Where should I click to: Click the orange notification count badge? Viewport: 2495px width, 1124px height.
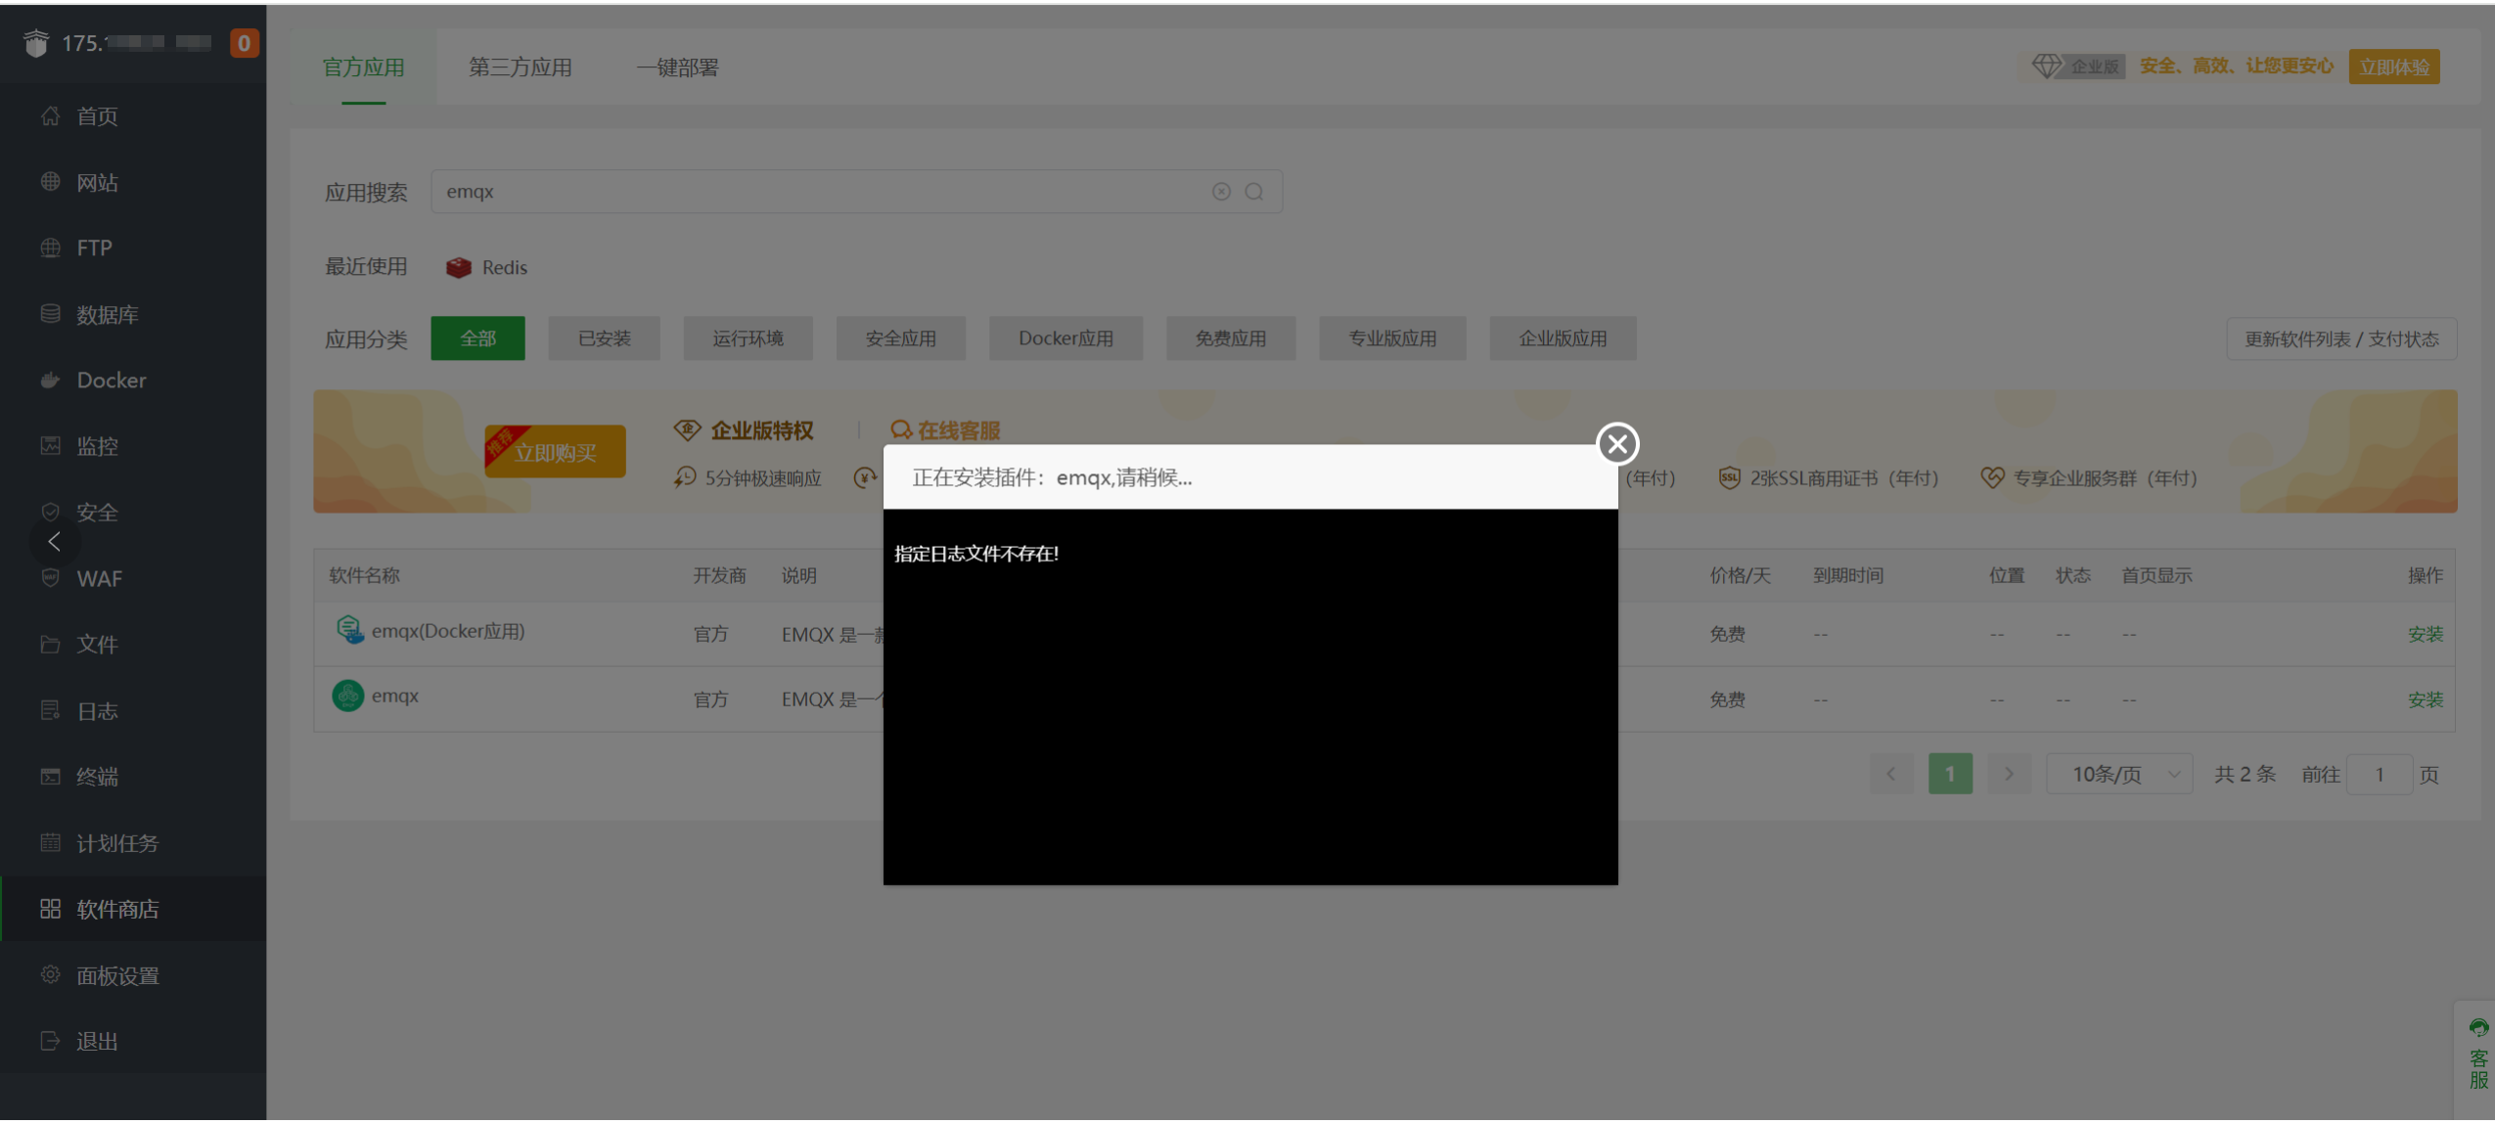244,43
